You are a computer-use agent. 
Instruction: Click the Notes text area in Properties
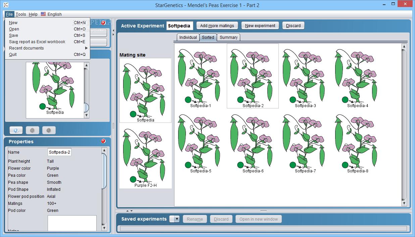point(72,223)
